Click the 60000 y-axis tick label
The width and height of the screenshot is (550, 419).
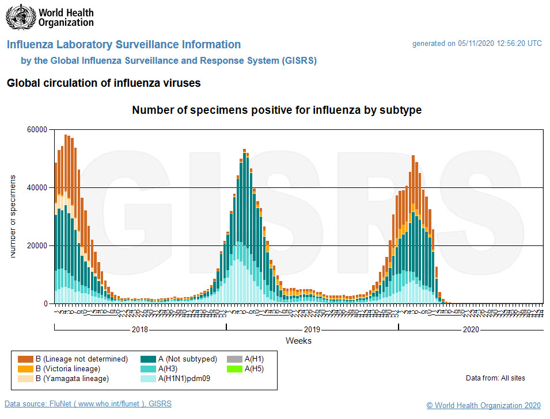[x=37, y=130]
